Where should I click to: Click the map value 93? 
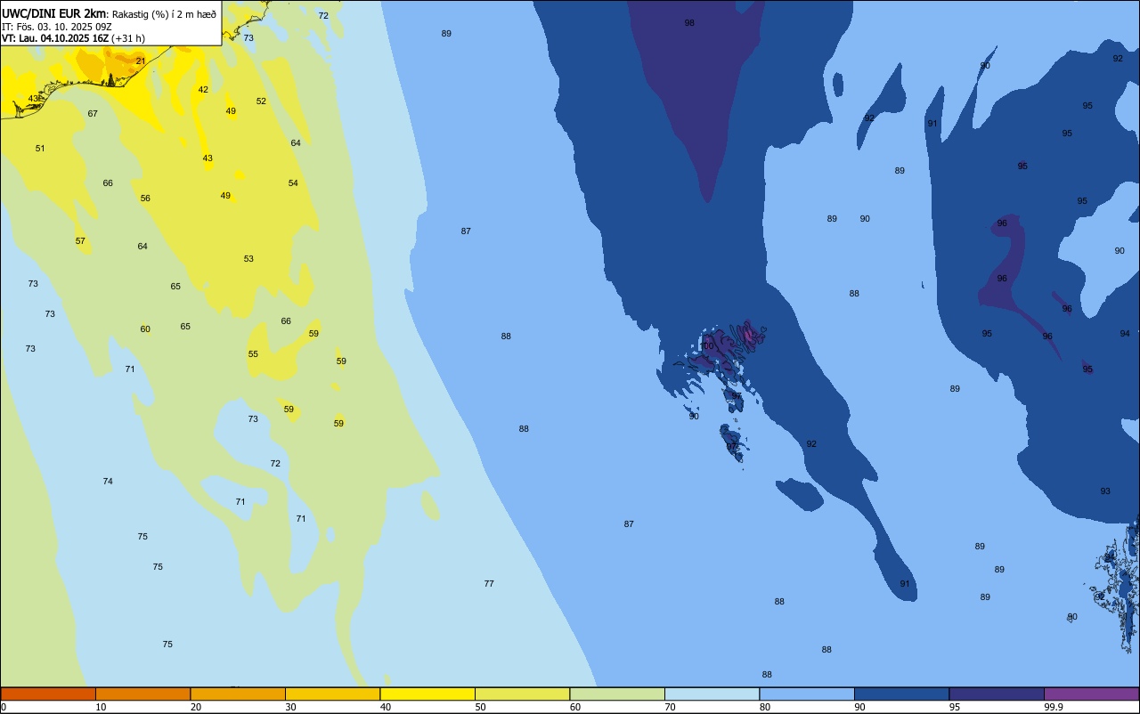[1105, 491]
